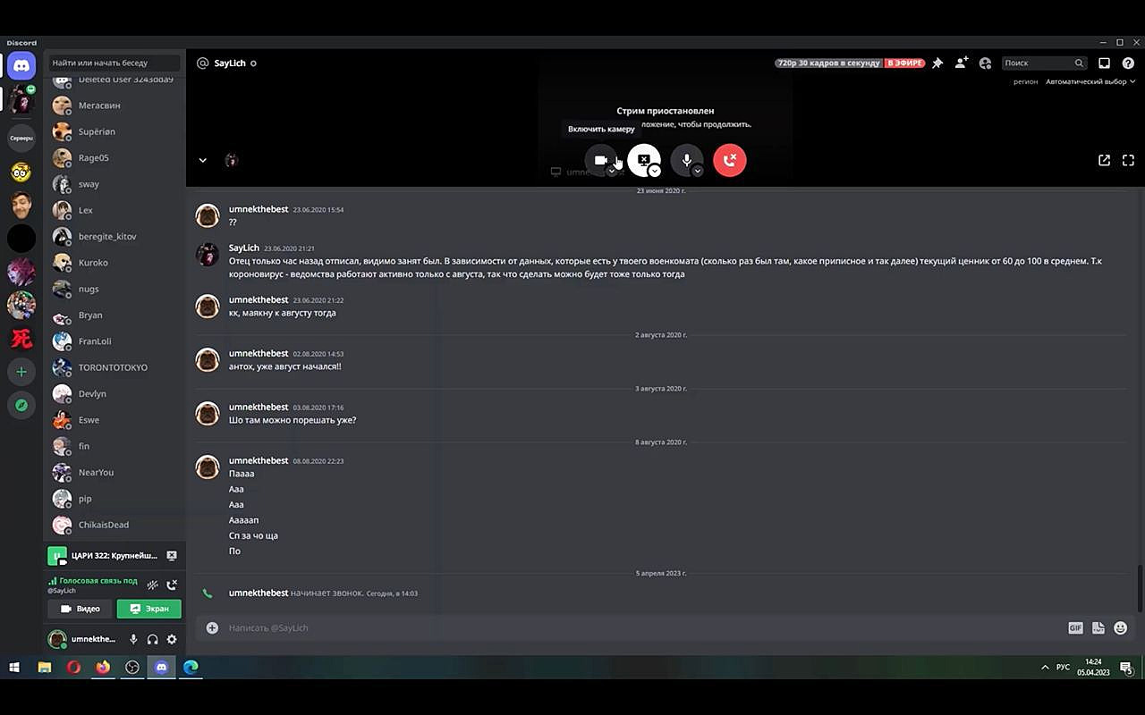Show pinned messages
The height and width of the screenshot is (715, 1145).
tap(937, 63)
